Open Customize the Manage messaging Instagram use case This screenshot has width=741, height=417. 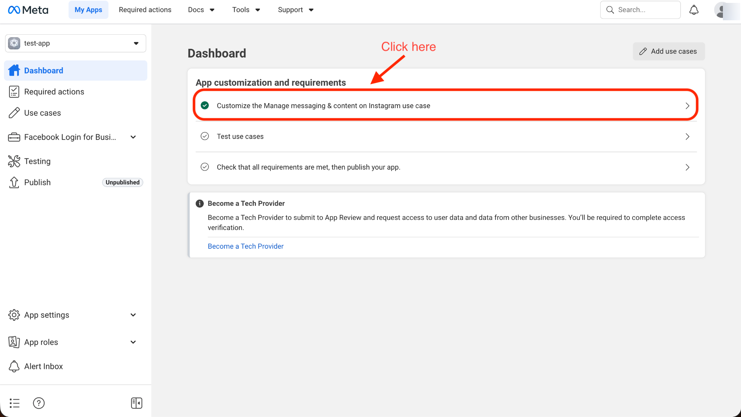(x=446, y=106)
